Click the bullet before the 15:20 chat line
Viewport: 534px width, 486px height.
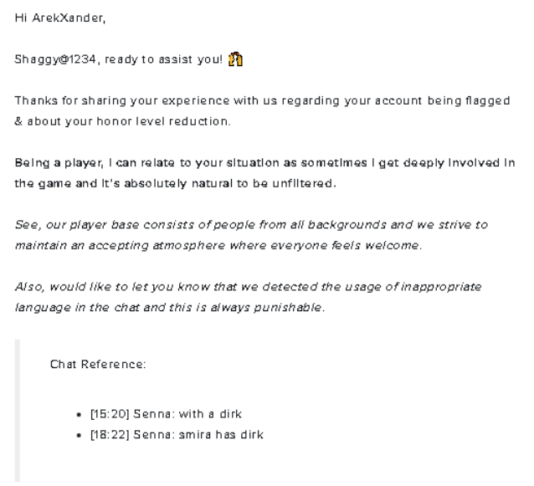(x=80, y=415)
